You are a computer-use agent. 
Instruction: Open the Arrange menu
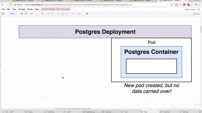pos(22,9)
